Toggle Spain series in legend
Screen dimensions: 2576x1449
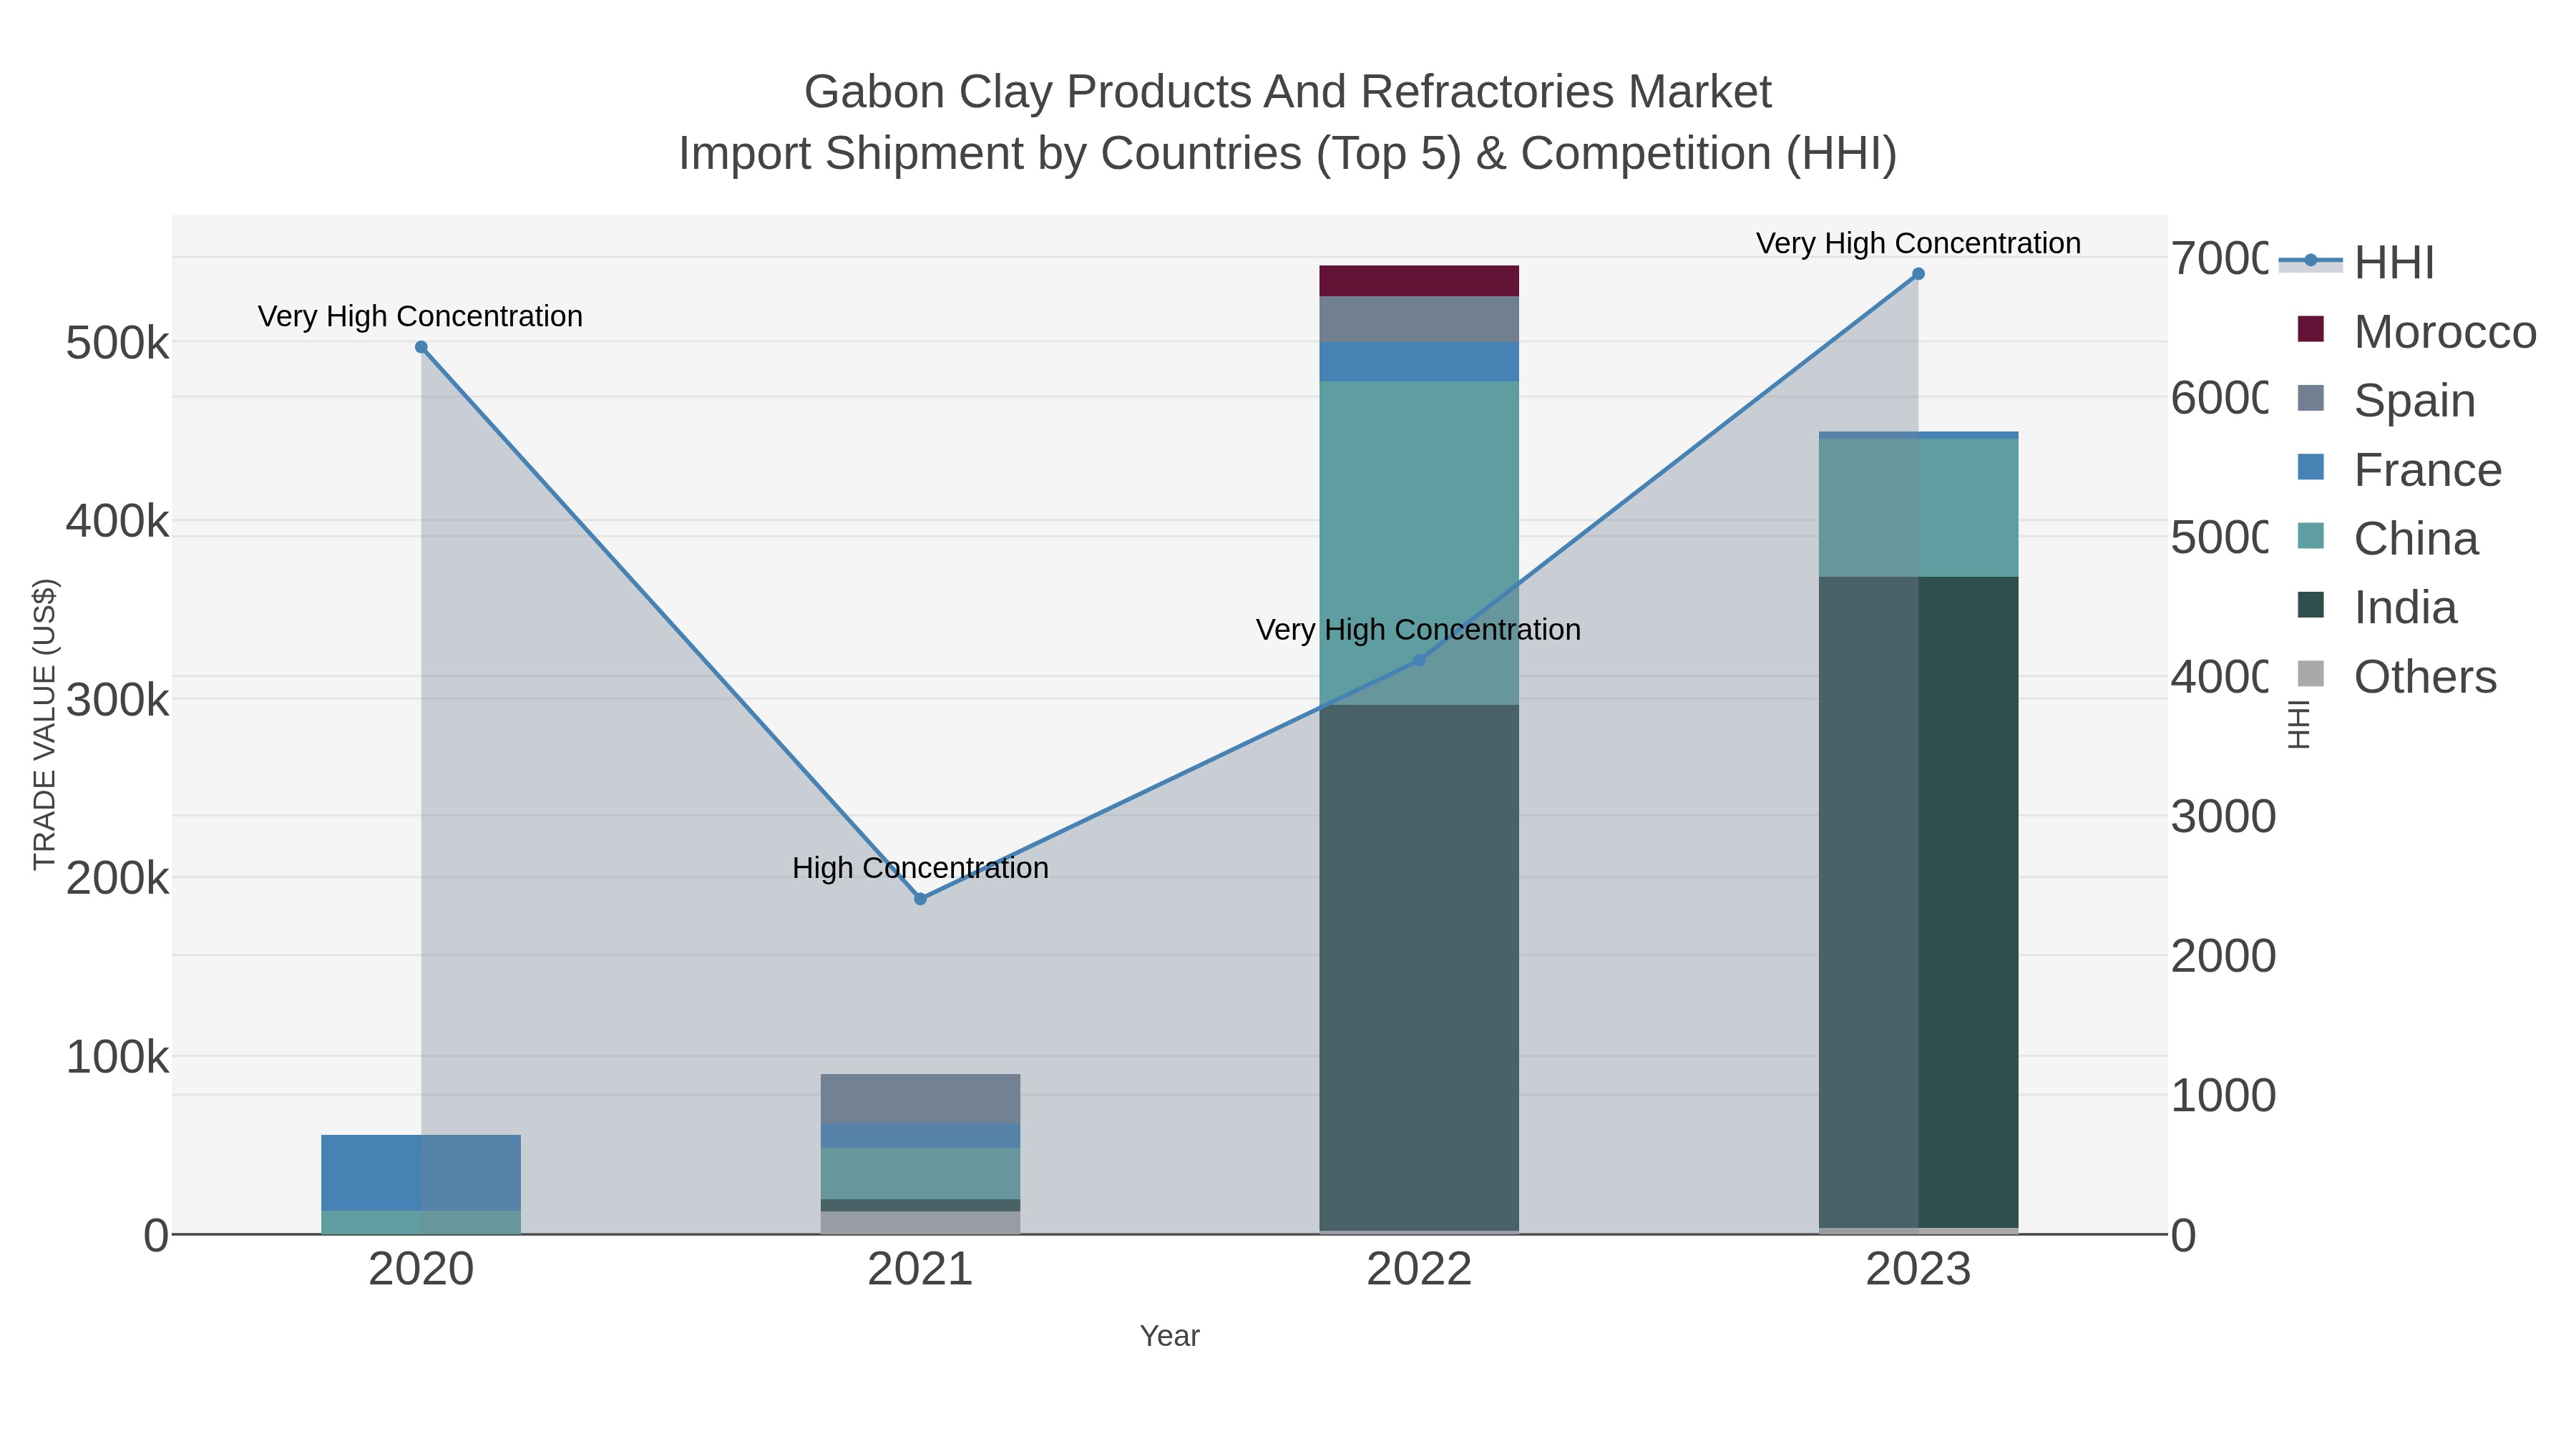[2386, 401]
